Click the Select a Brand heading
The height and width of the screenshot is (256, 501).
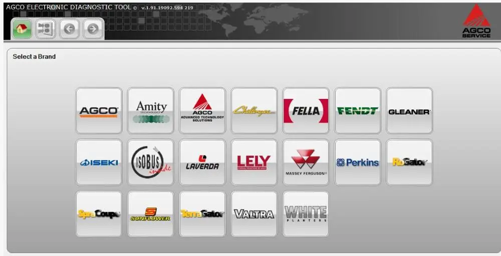tap(34, 56)
